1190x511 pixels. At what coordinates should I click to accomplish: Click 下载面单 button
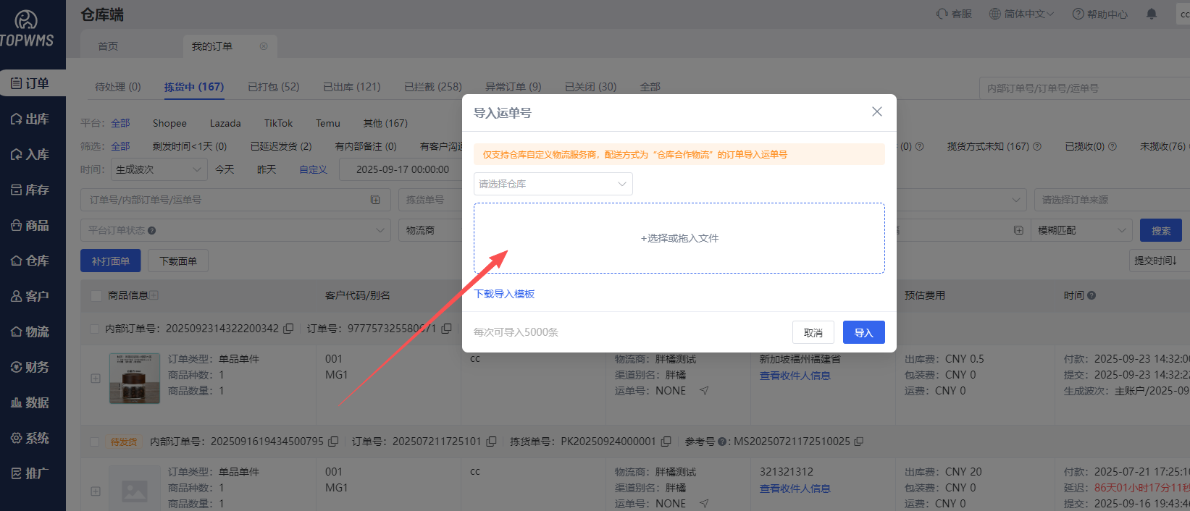[x=178, y=261]
